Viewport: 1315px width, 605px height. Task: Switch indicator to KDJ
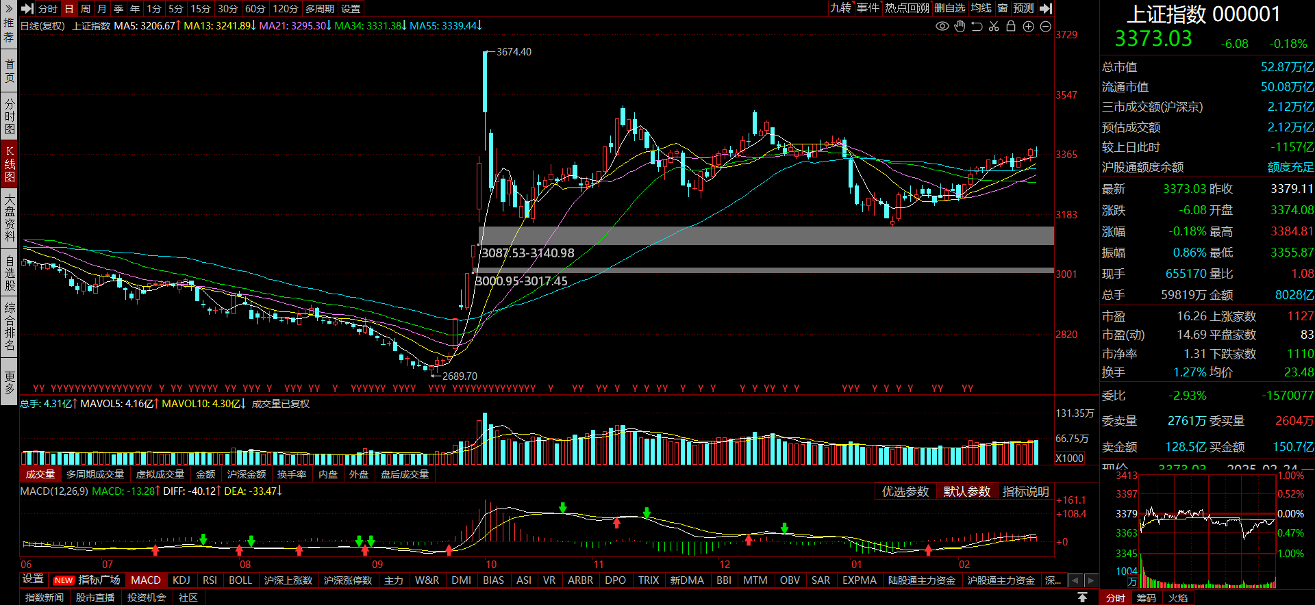coord(181,580)
